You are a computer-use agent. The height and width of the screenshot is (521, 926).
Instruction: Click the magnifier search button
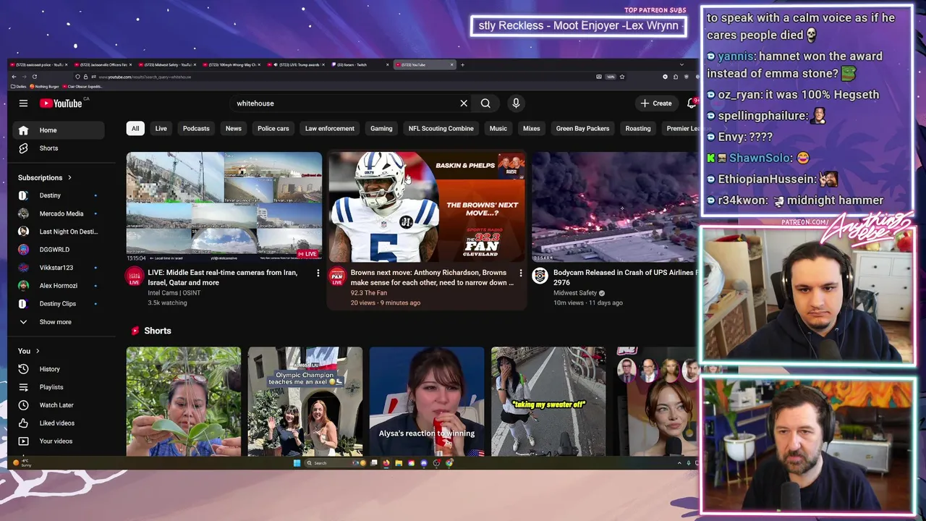point(485,103)
